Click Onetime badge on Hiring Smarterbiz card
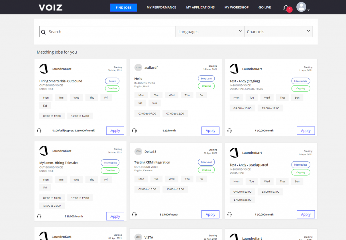Image resolution: width=346 pixels, height=240 pixels. tap(112, 88)
